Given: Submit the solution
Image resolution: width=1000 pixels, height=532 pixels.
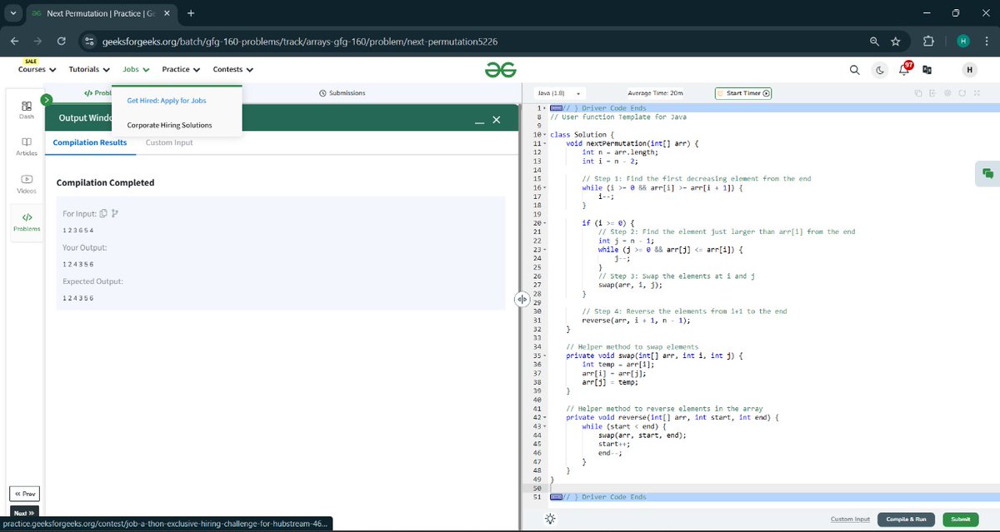Looking at the screenshot, I should tap(960, 519).
